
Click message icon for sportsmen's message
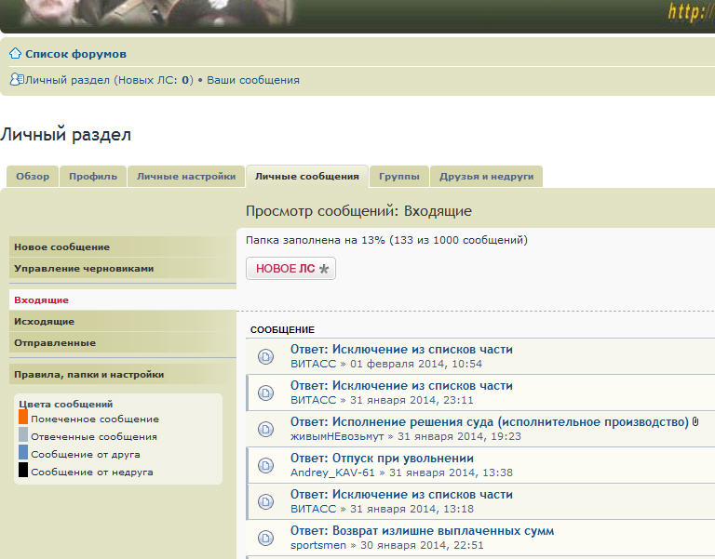[x=265, y=538]
